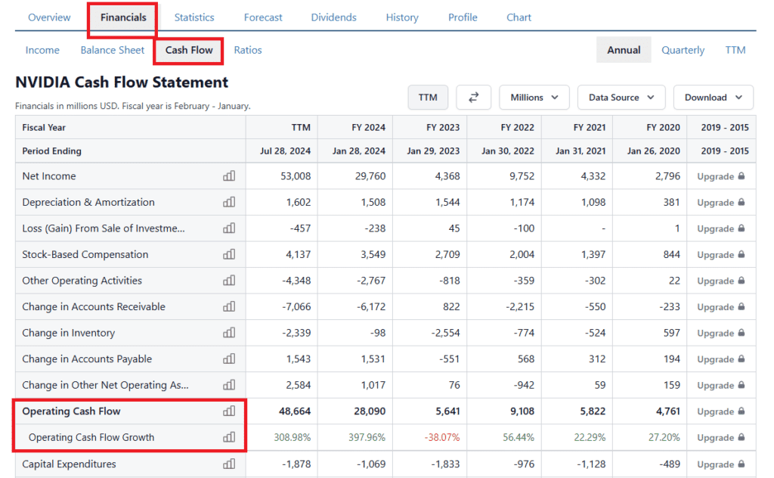Click the 2019 - 2015 column header
This screenshot has width=774, height=478.
pyautogui.click(x=724, y=127)
